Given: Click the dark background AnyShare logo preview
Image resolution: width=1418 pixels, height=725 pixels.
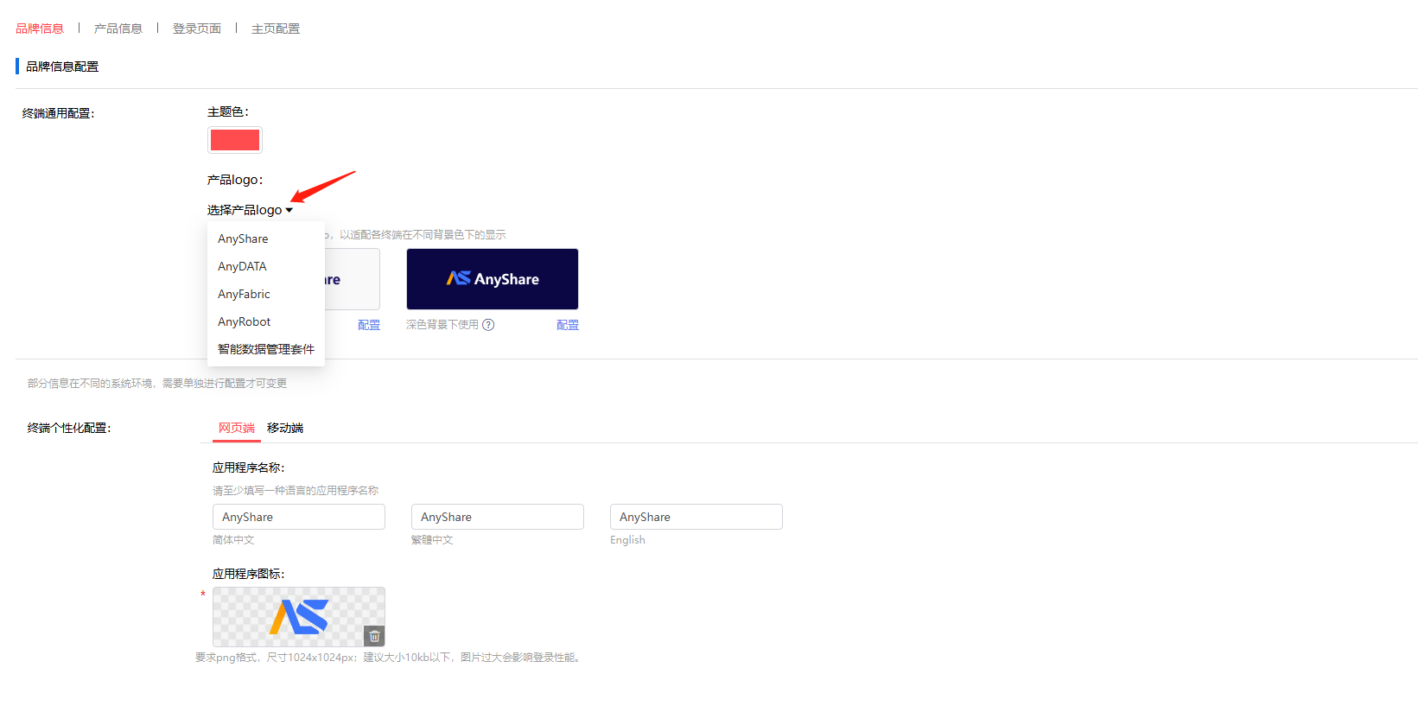Looking at the screenshot, I should pyautogui.click(x=493, y=279).
